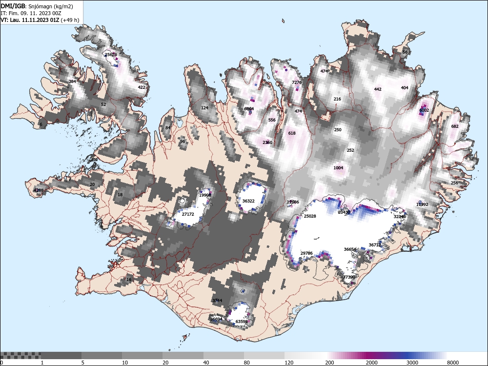
Task: Click the 27390 value label
Action: (x=349, y=277)
